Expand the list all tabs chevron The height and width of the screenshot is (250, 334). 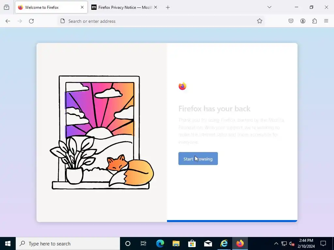pyautogui.click(x=269, y=7)
